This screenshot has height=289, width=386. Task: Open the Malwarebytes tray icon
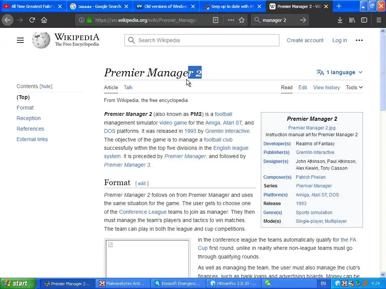pyautogui.click(x=345, y=283)
